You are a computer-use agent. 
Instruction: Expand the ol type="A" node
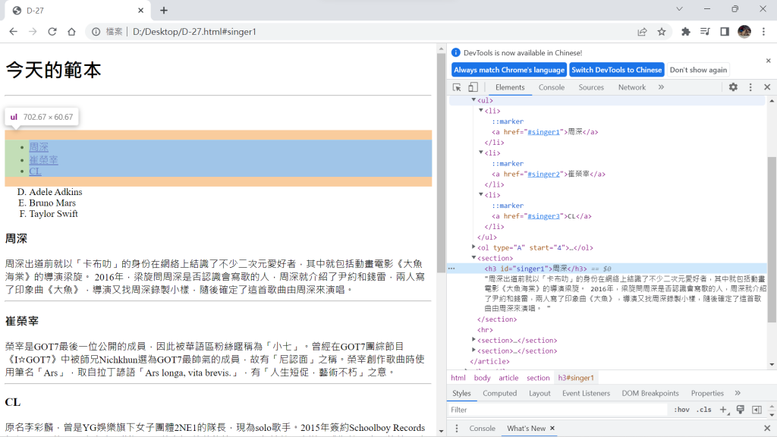(473, 247)
